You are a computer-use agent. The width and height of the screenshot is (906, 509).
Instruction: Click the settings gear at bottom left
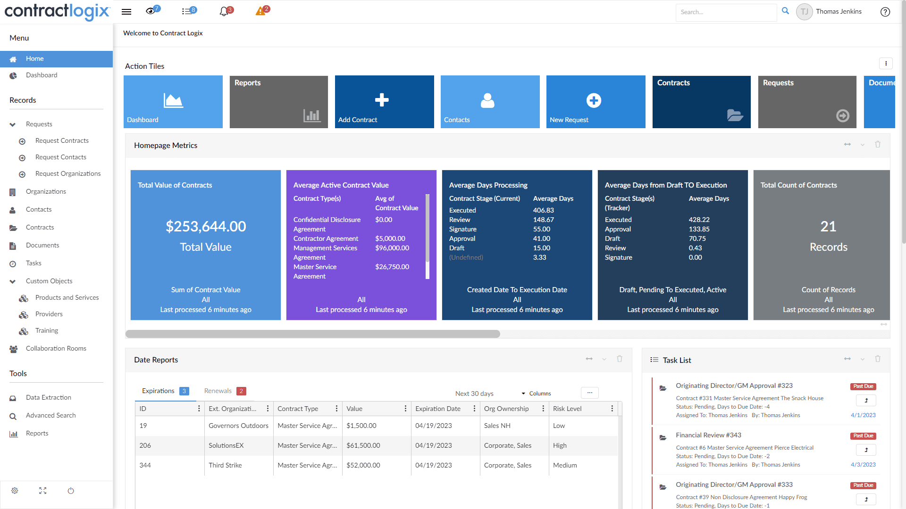(x=15, y=491)
